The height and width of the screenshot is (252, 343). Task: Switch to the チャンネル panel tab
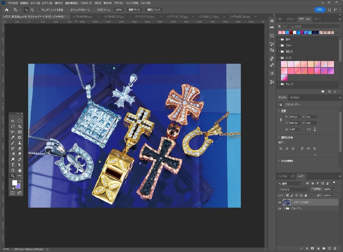[283, 176]
